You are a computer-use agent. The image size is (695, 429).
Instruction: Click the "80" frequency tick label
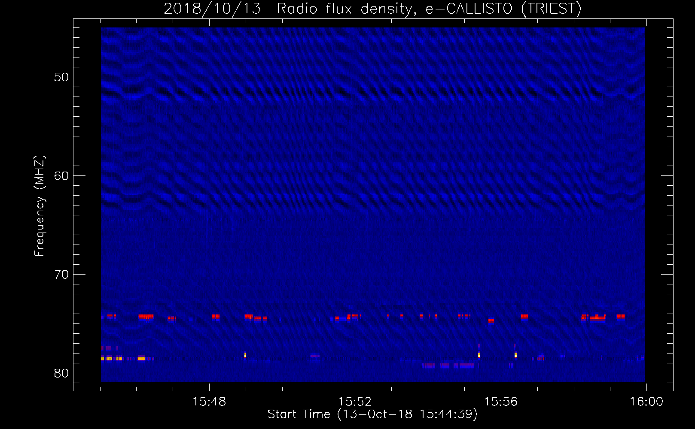(61, 373)
